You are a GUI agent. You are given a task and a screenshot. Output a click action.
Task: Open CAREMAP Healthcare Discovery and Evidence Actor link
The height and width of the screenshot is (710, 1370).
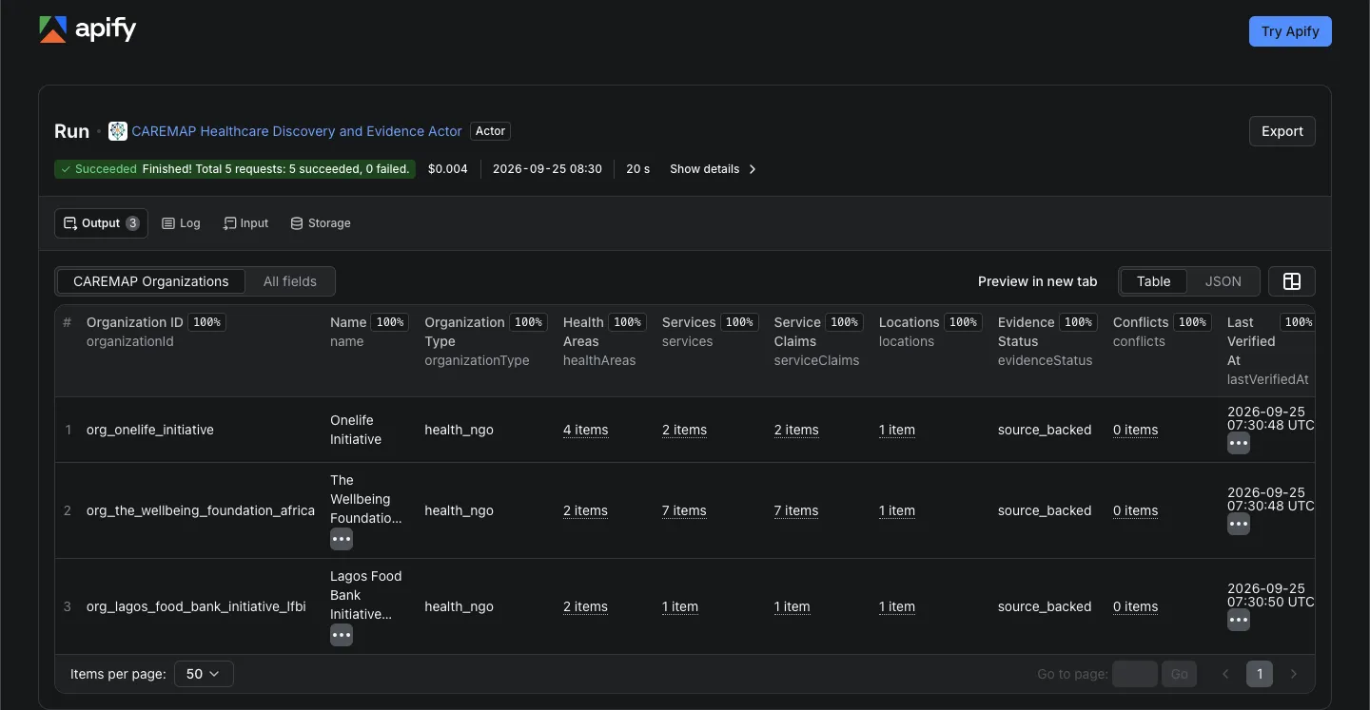click(297, 131)
